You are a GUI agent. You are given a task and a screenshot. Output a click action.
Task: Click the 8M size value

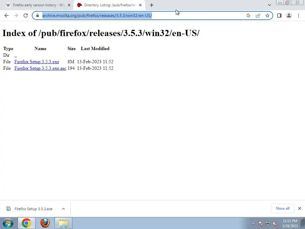click(71, 62)
